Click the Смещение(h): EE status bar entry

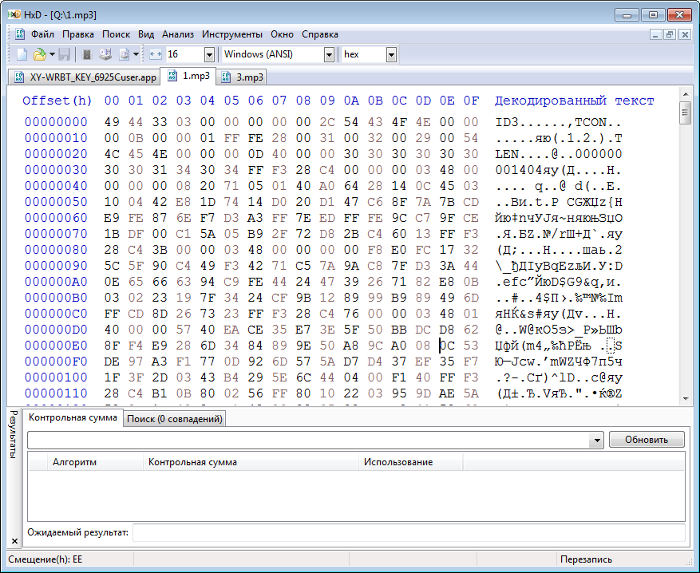pos(45,559)
